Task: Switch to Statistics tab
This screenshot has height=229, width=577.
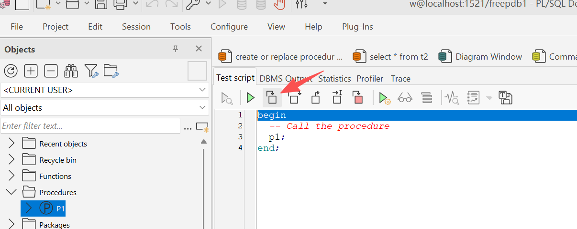Action: point(334,78)
